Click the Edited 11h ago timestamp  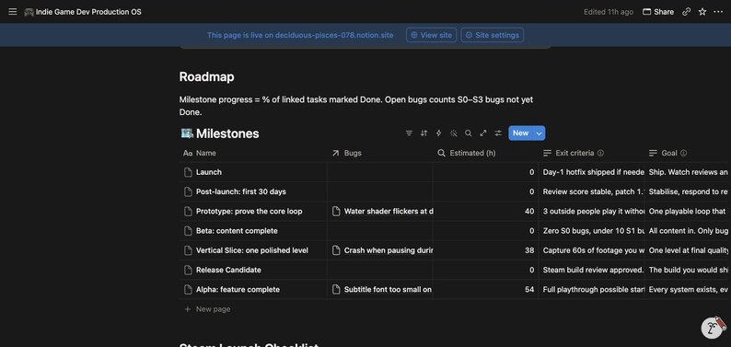609,12
